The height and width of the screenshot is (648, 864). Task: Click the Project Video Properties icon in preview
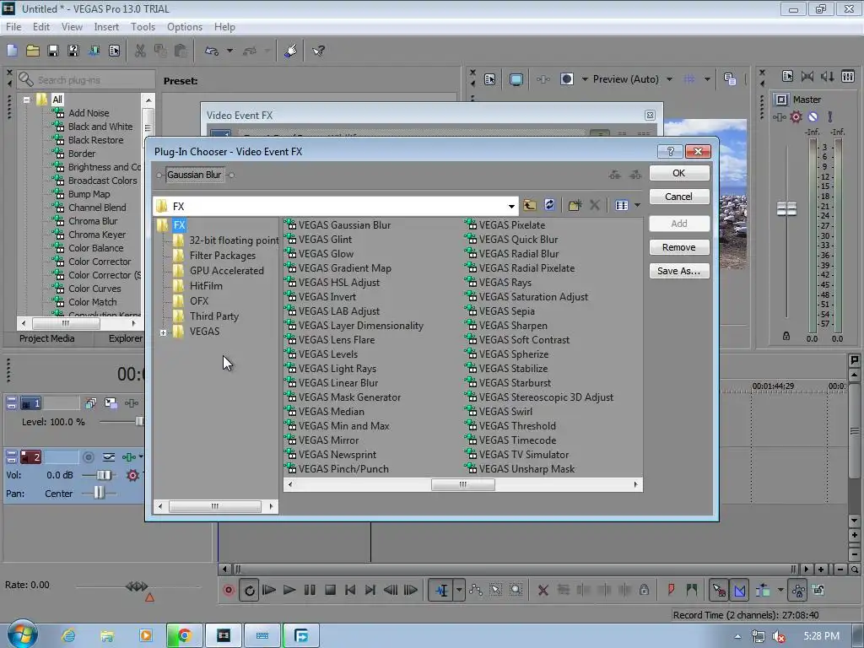pos(490,79)
